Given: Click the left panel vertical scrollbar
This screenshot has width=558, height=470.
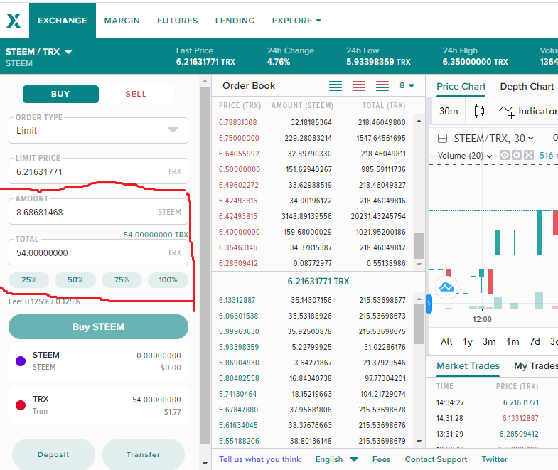Looking at the screenshot, I should click(205, 265).
